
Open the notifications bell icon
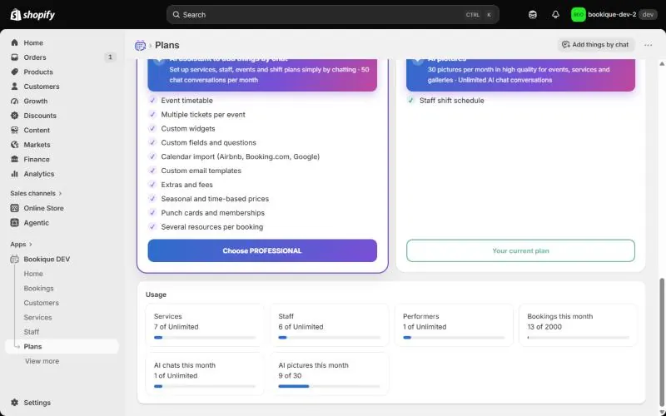pos(555,15)
